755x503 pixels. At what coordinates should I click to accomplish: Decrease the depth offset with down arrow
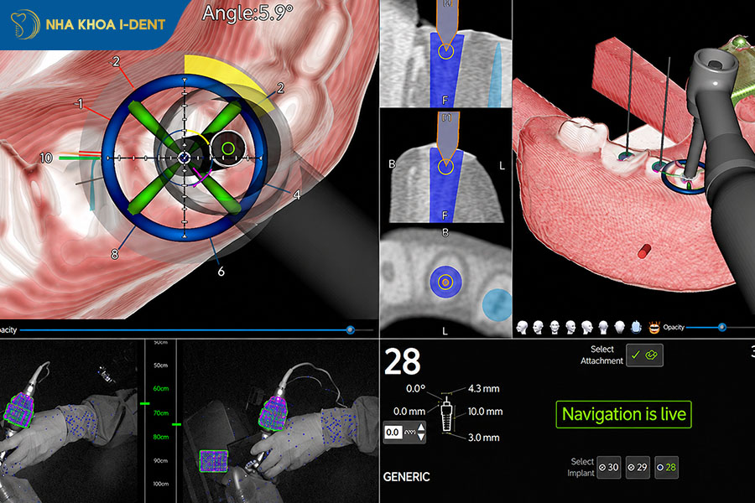[x=421, y=437]
